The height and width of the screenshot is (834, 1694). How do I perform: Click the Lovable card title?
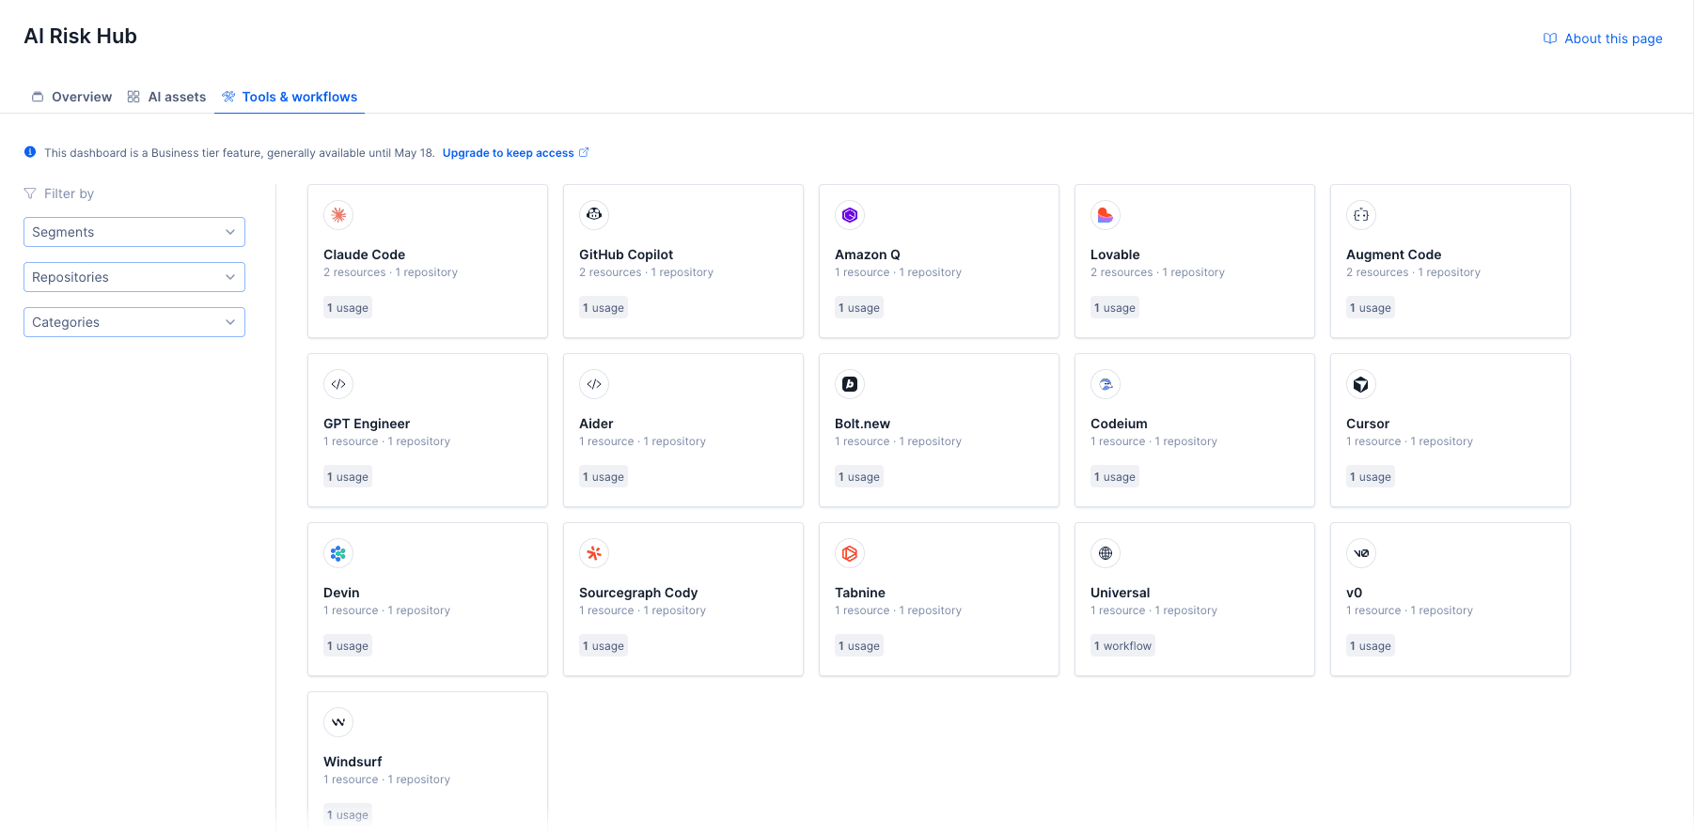pyautogui.click(x=1115, y=255)
